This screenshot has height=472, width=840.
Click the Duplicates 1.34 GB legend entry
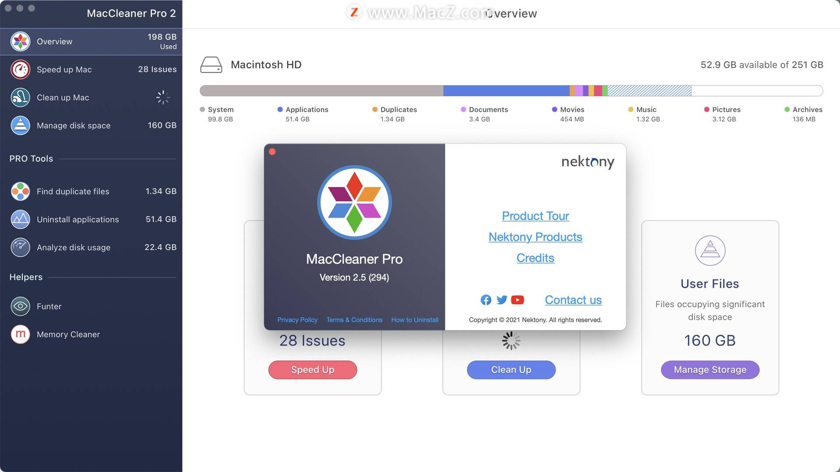pyautogui.click(x=395, y=114)
